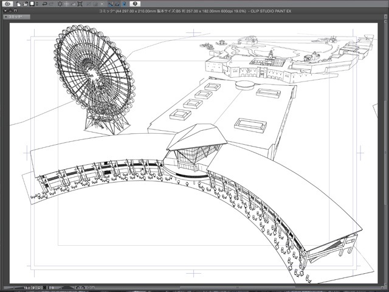This screenshot has height=292, width=389.
Task: Redo the undone action
Action: pos(51,4)
